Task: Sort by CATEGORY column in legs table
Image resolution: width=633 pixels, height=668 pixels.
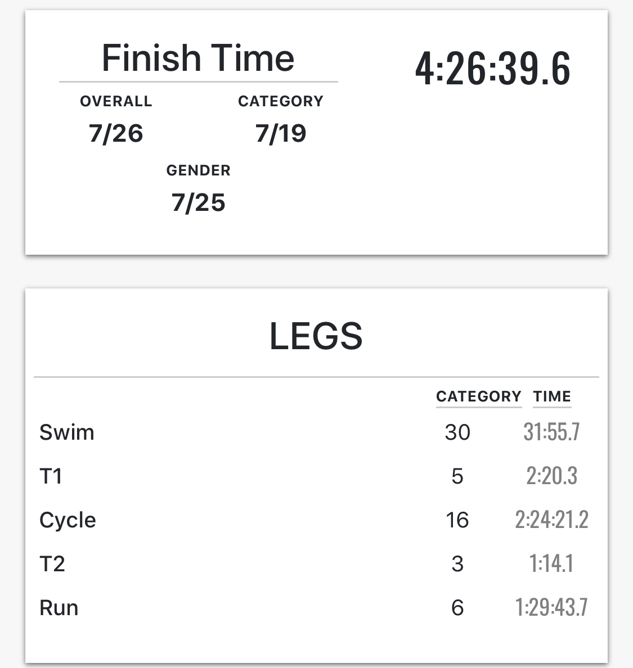Action: 478,396
